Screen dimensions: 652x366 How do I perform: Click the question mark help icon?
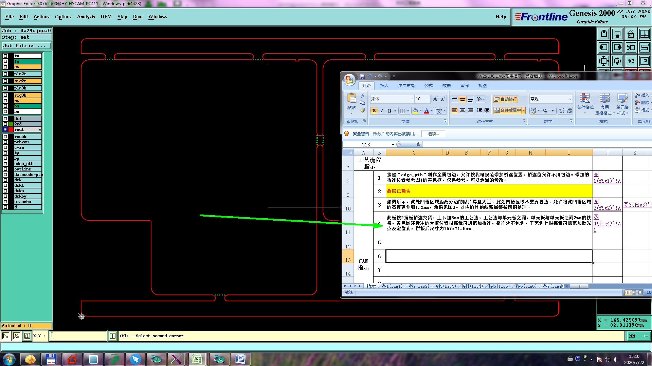coord(645,61)
